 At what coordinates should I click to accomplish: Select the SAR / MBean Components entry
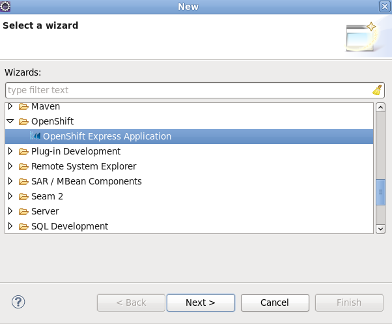click(x=87, y=181)
